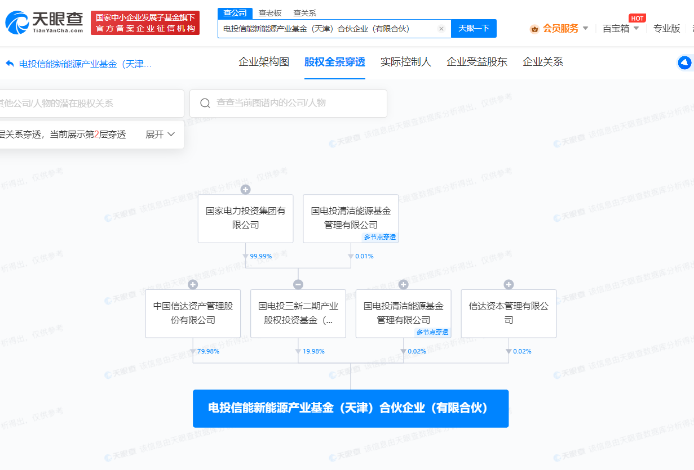This screenshot has width=694, height=470.
Task: Click the 0.02% label under 信达资本管理
Action: click(x=522, y=351)
